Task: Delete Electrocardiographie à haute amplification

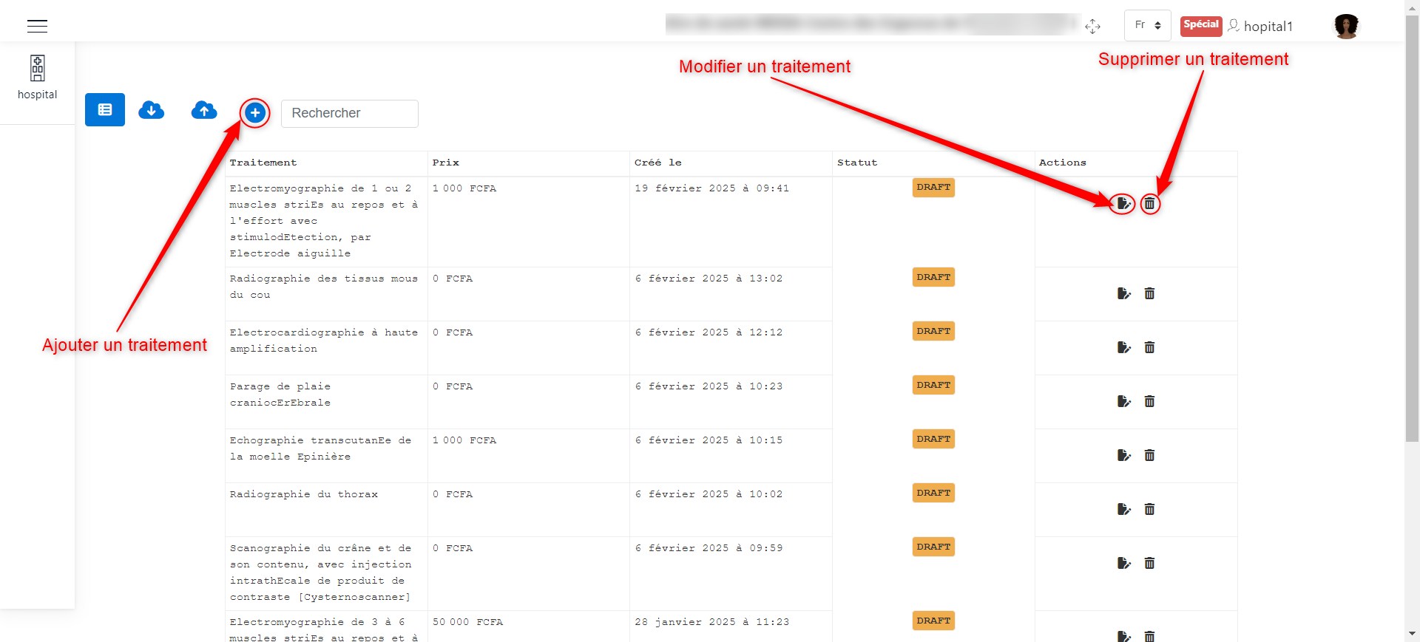Action: [1149, 347]
